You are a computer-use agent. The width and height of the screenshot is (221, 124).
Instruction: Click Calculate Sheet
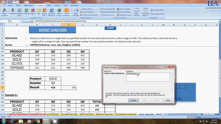pos(157,14)
